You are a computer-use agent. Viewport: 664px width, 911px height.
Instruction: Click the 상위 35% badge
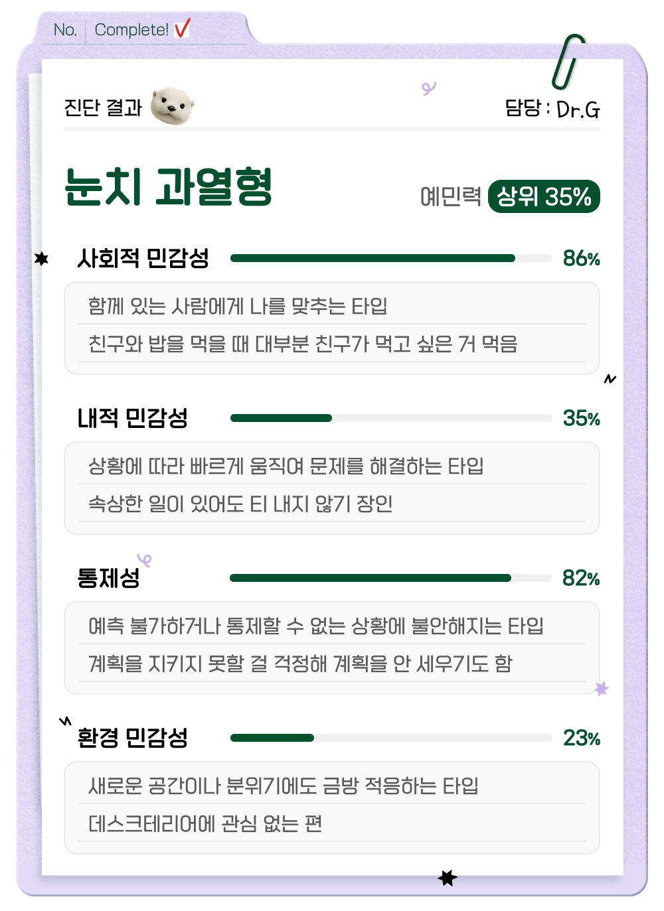[x=544, y=196]
